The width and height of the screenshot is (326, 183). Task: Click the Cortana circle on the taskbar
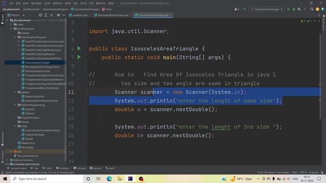click(88, 178)
